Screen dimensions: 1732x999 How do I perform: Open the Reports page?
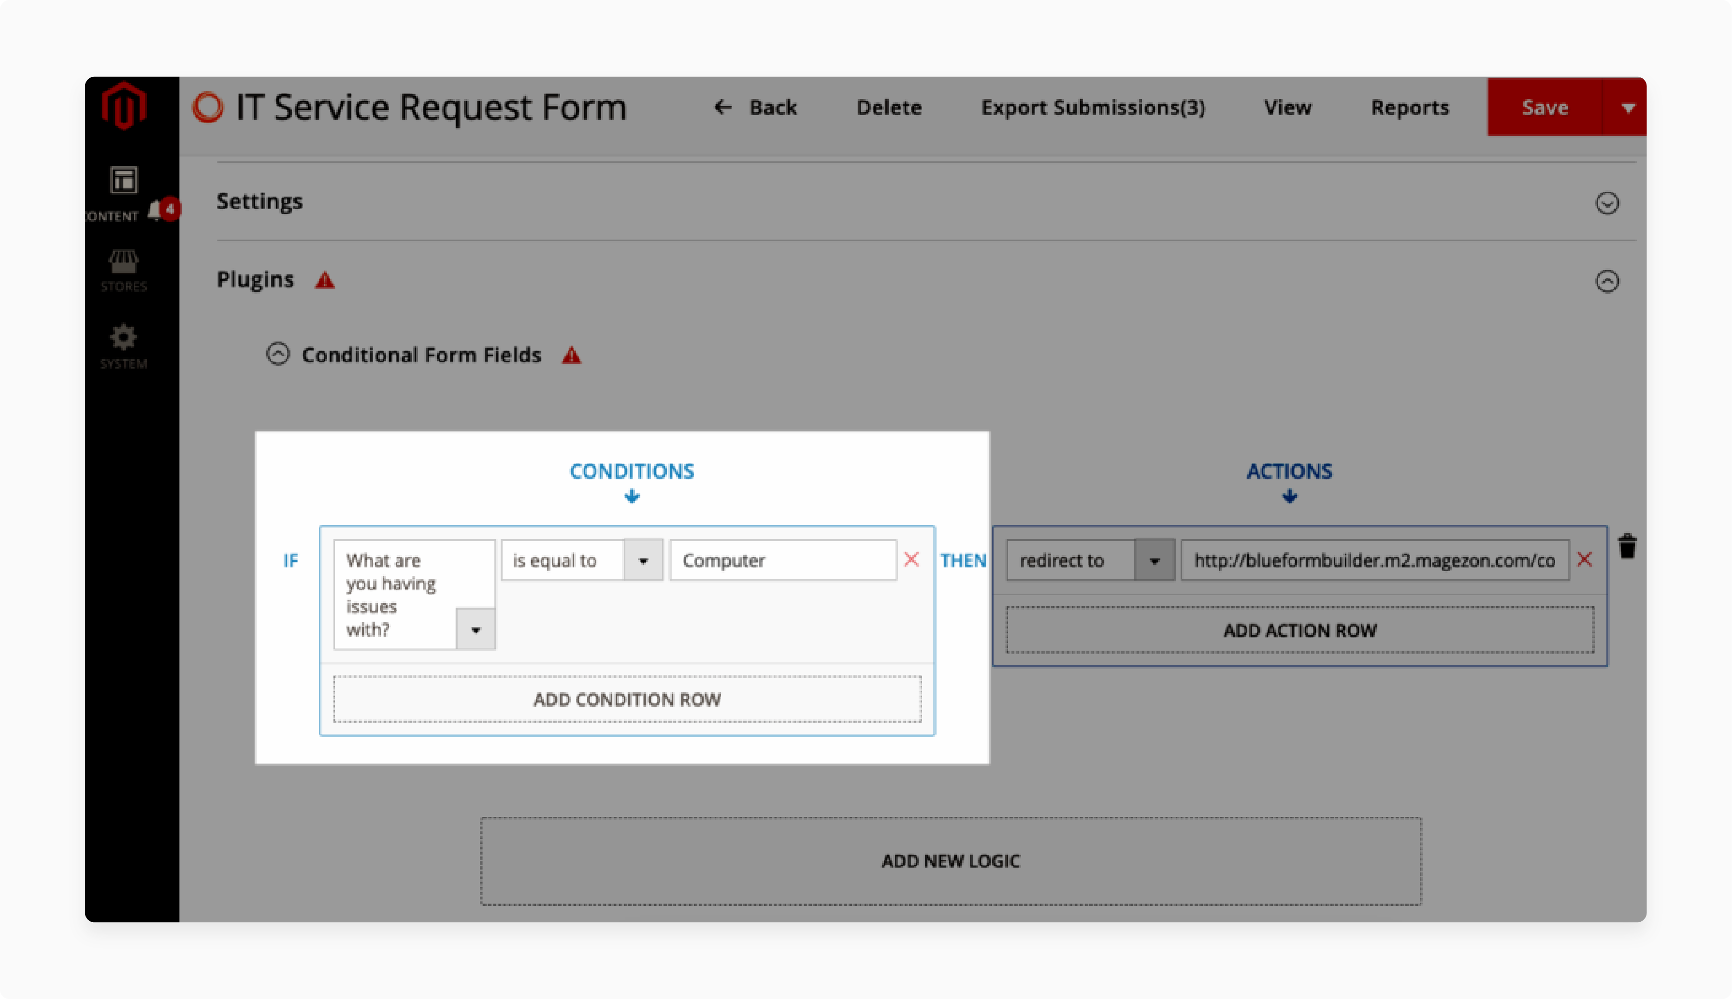(x=1410, y=107)
